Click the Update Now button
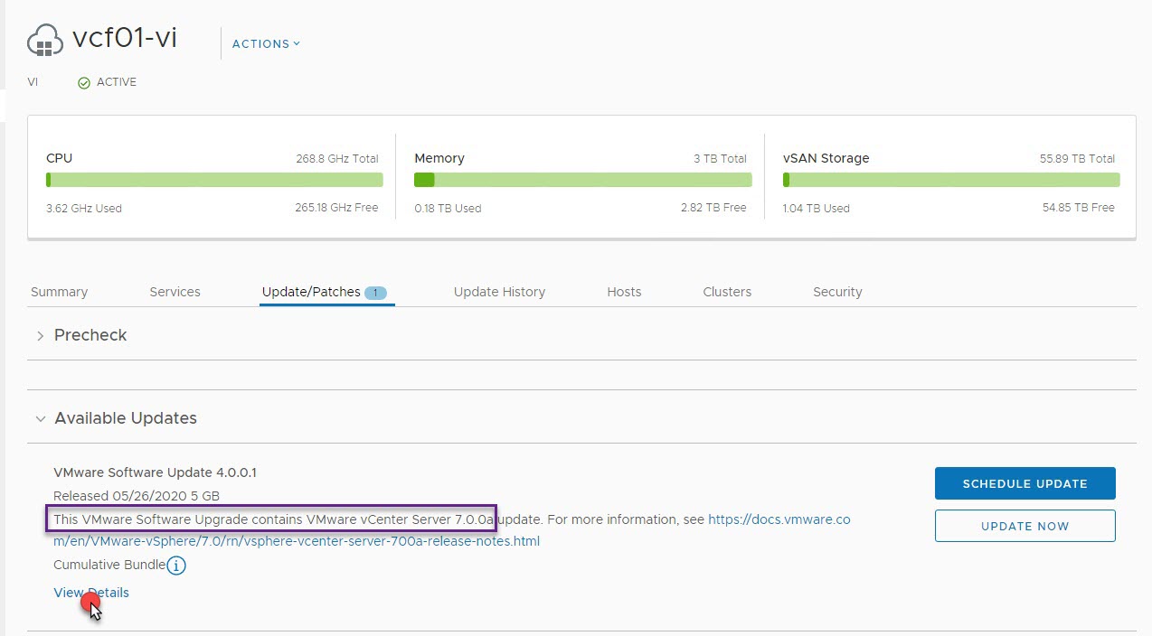1152x636 pixels. (x=1025, y=526)
